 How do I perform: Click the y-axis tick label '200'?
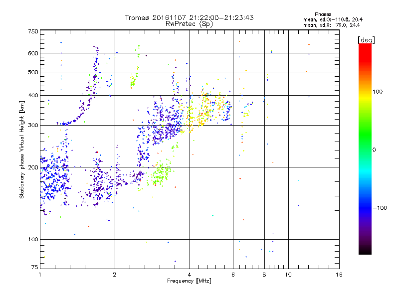click(x=33, y=167)
